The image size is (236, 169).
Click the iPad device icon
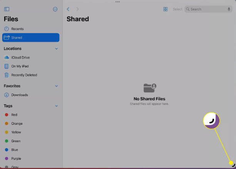[x=7, y=66]
